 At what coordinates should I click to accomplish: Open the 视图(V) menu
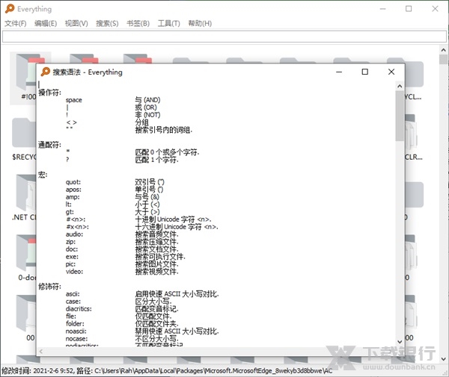tap(76, 23)
